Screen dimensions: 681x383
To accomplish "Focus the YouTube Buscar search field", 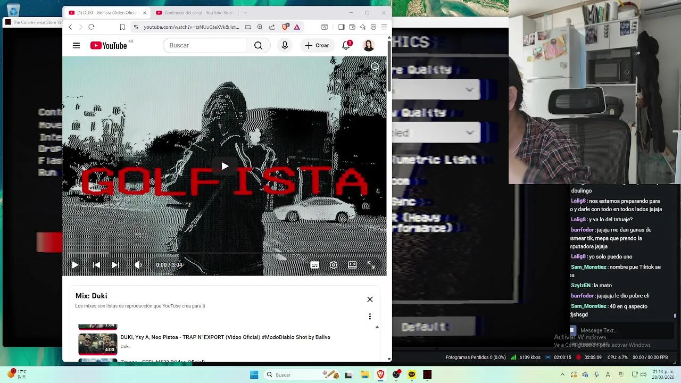I will pyautogui.click(x=205, y=46).
